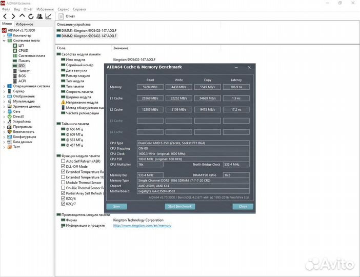Expand the Компьютер tree node
Screen dimensions: 360x277
(4, 35)
